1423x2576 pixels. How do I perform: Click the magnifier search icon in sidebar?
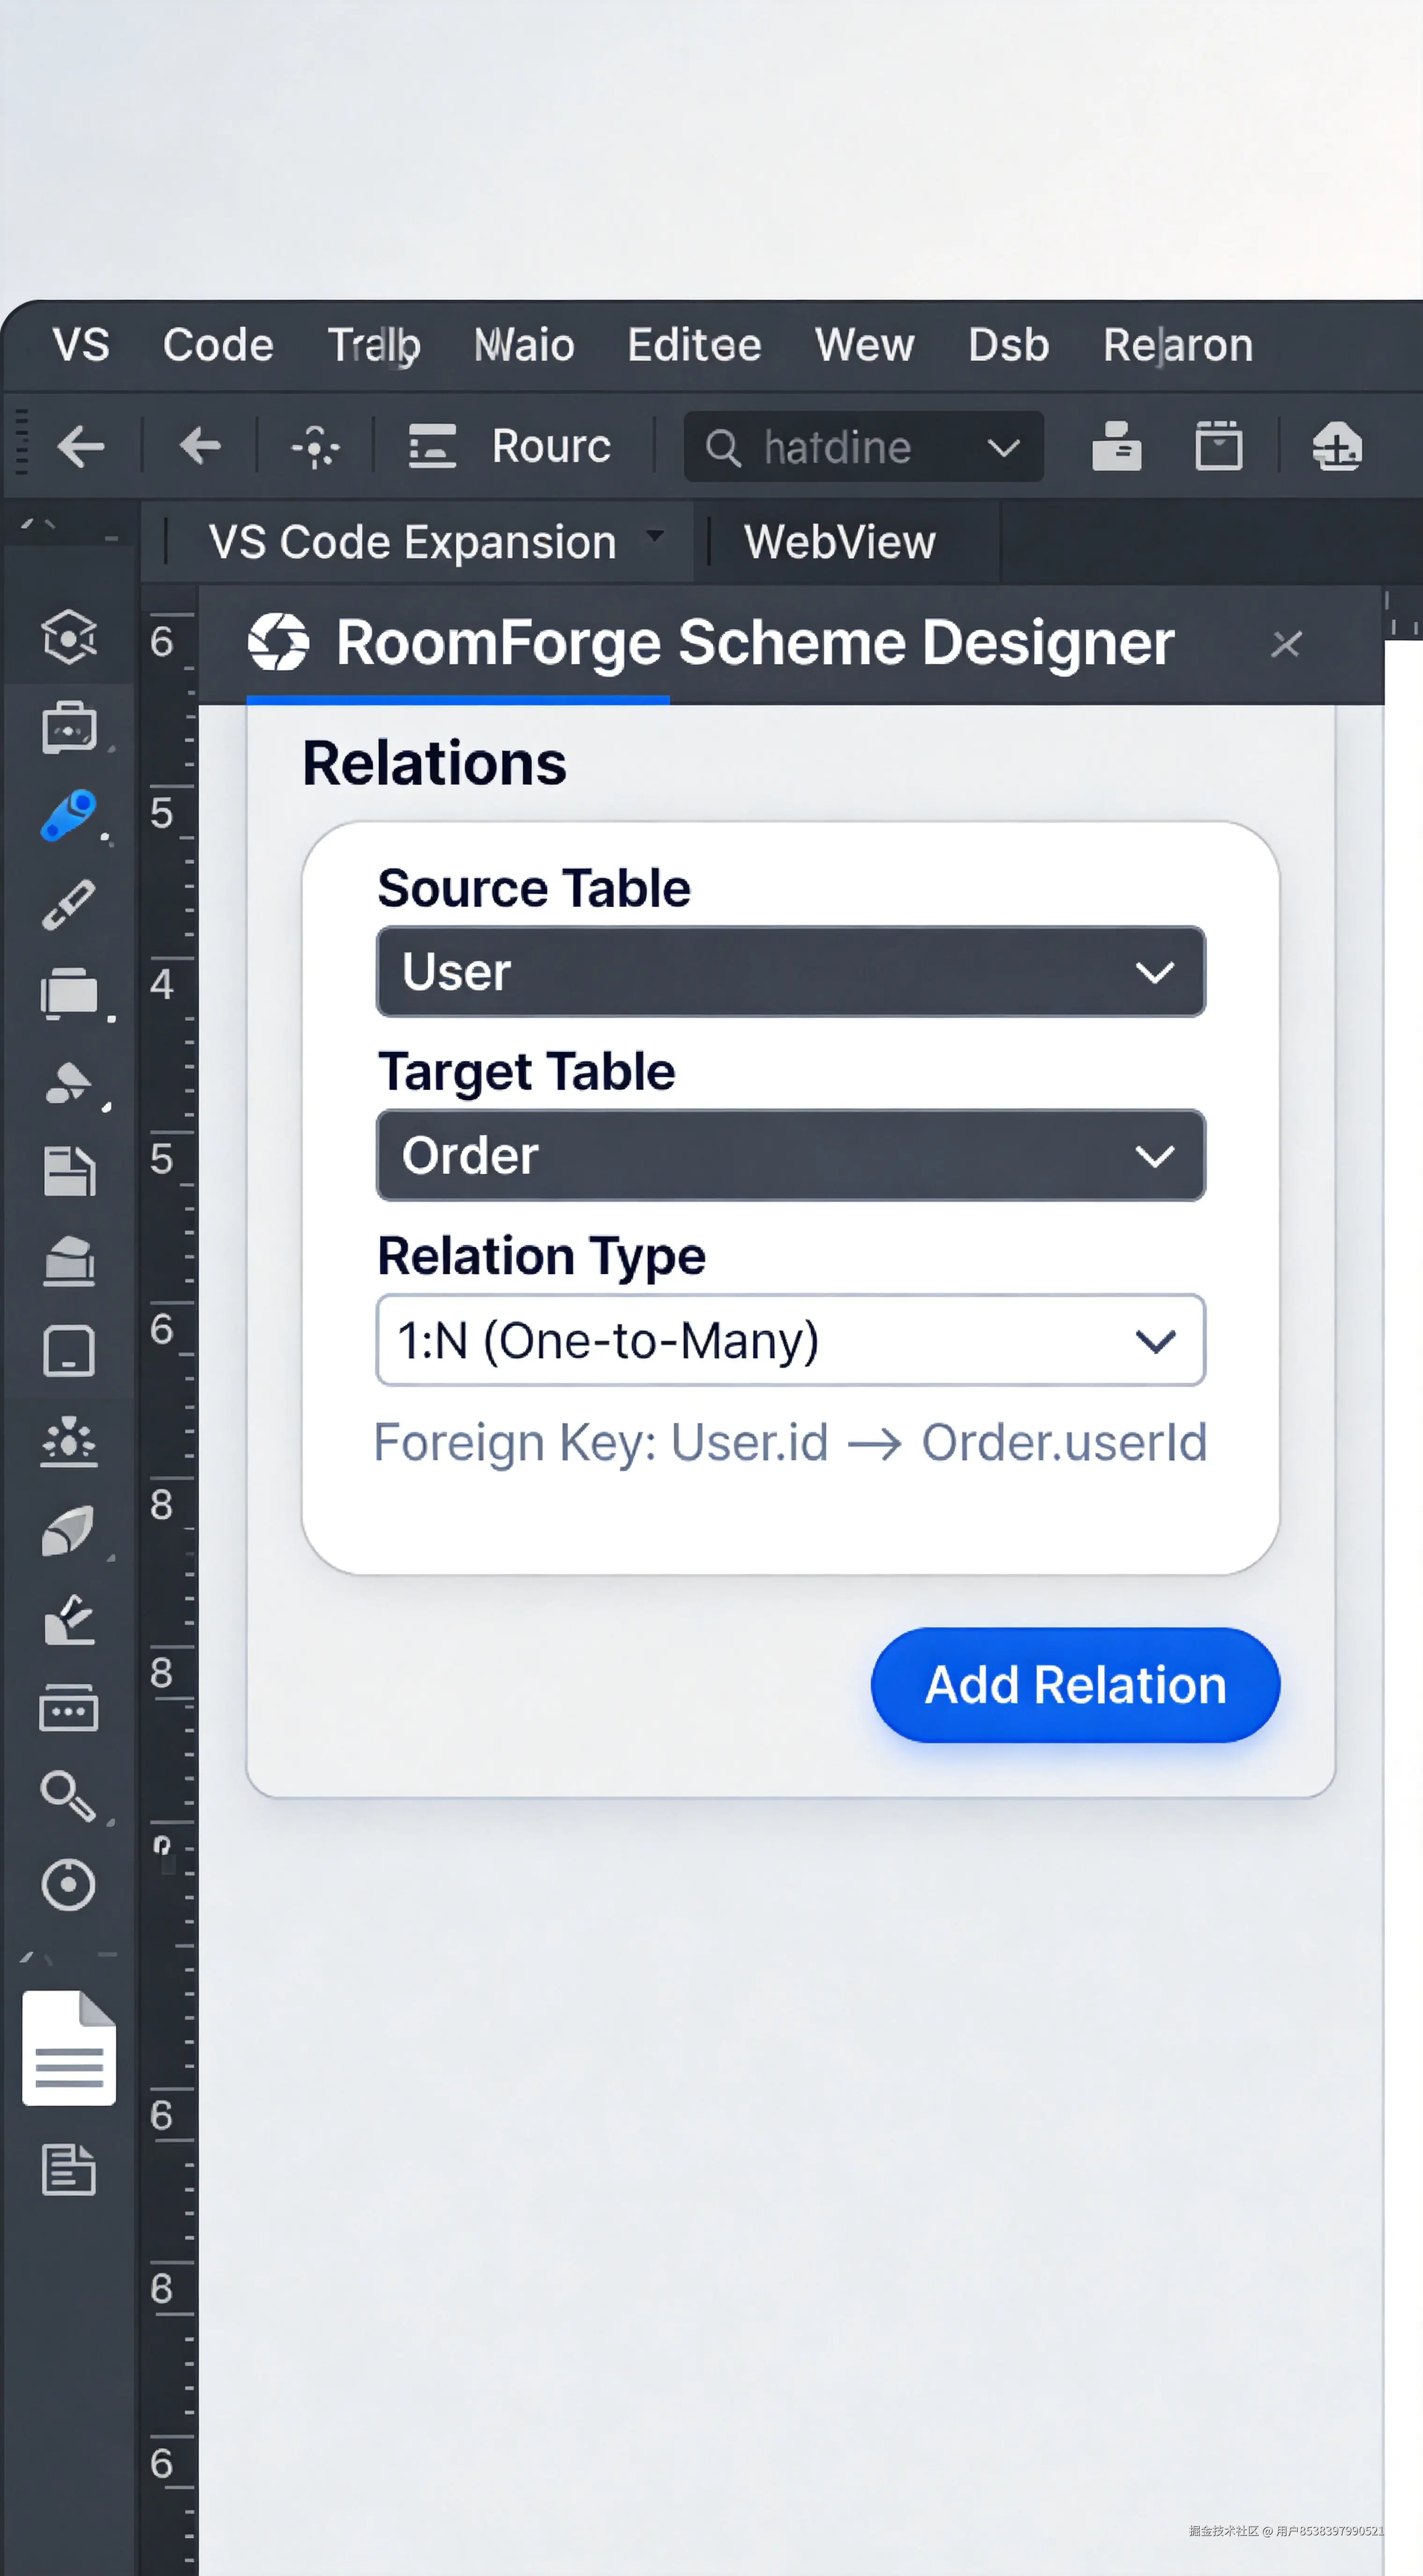tap(69, 1796)
